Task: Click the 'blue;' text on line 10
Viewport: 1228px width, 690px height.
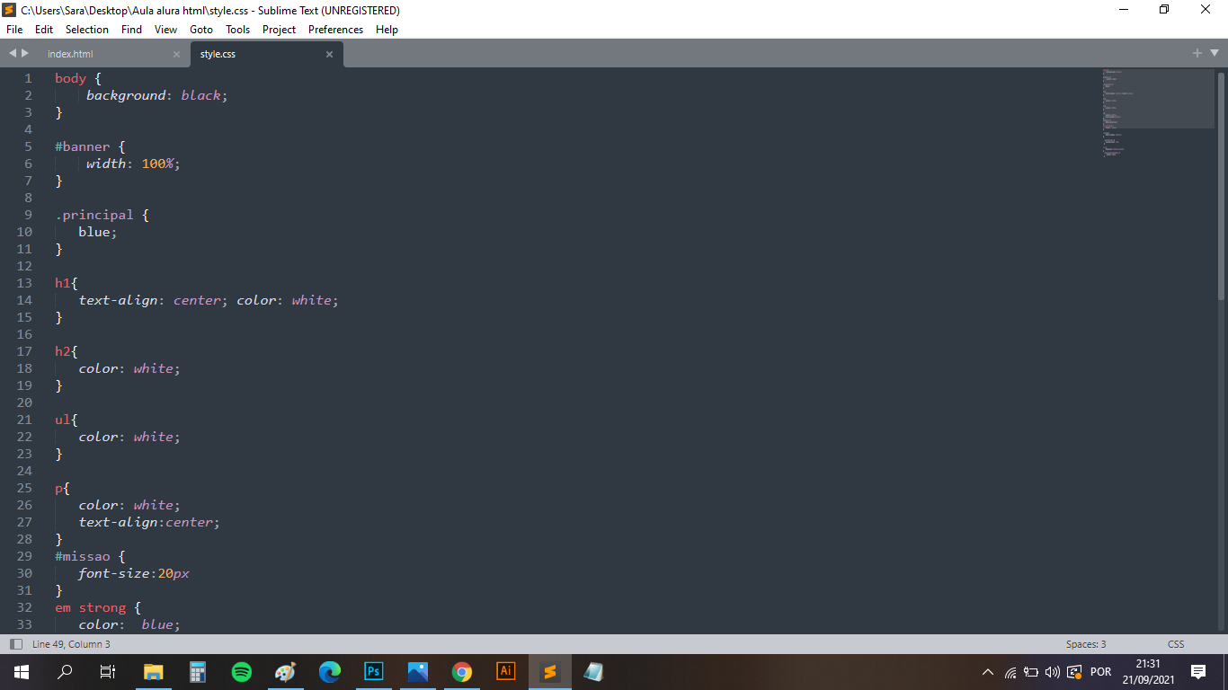Action: (x=98, y=232)
